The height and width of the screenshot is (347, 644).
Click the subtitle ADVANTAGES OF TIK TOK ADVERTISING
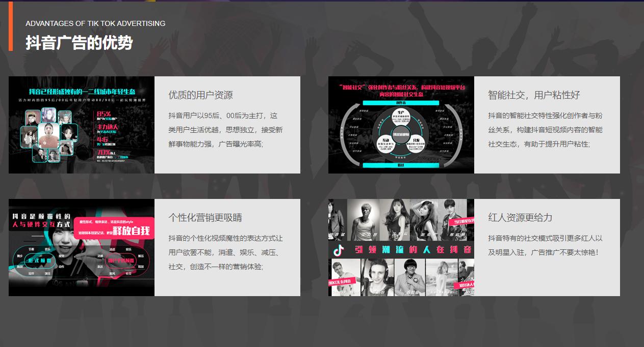[x=95, y=23]
